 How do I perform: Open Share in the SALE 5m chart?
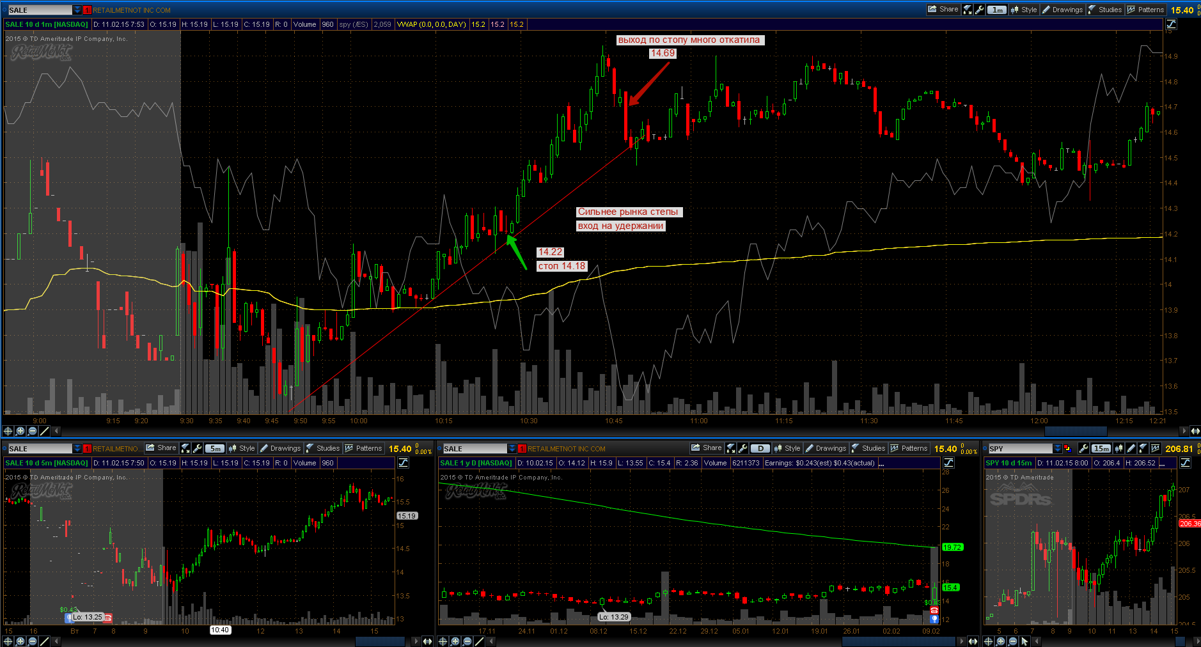pos(161,448)
